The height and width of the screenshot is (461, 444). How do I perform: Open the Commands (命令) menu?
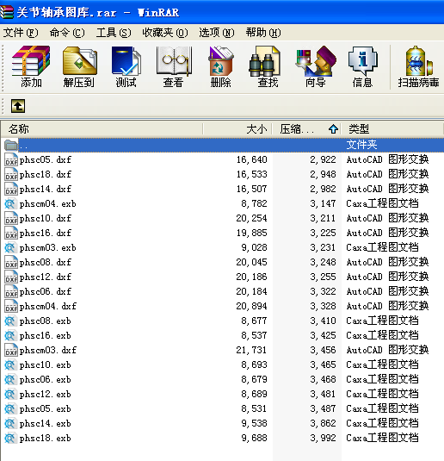click(67, 33)
